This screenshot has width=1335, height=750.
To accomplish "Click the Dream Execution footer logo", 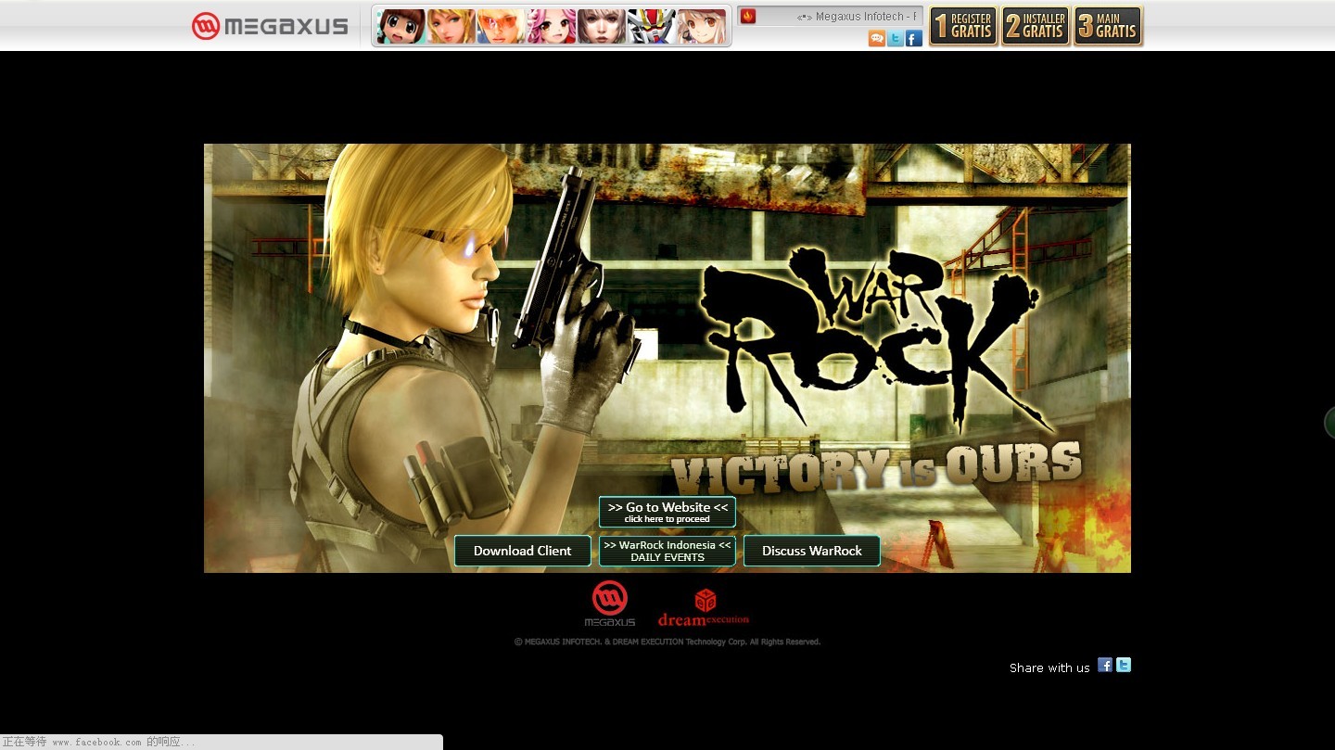I will click(704, 607).
